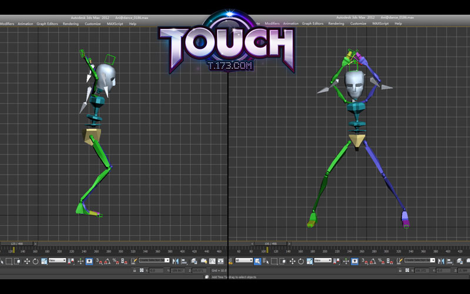This screenshot has width=470, height=294.
Task: Open Help menu in right window
Action: point(398,24)
